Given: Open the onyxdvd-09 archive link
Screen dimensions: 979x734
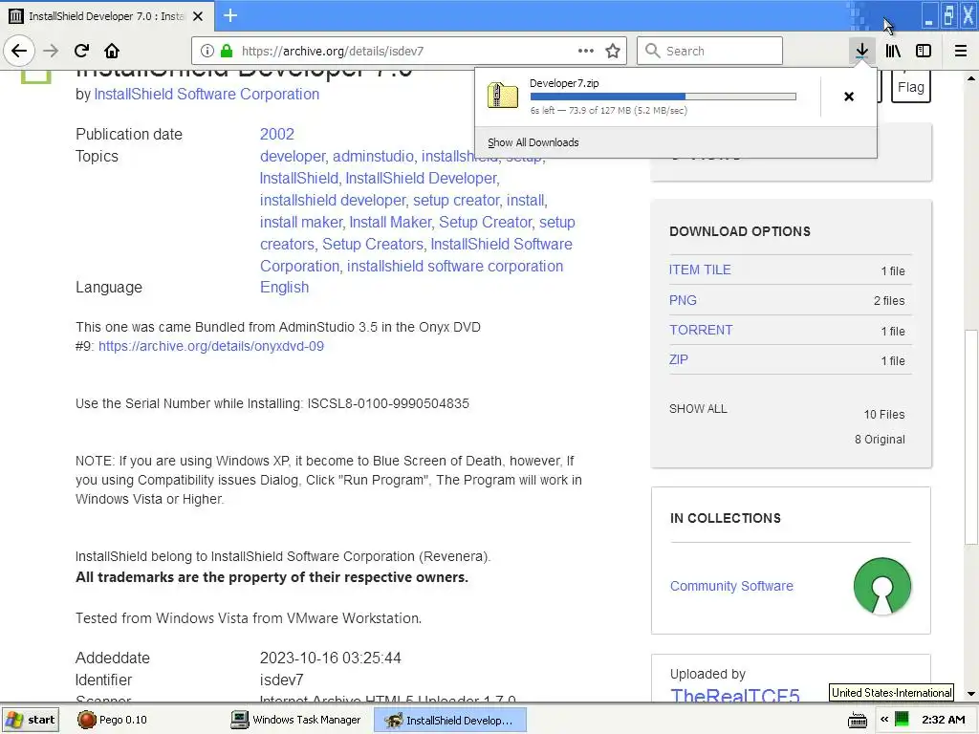Looking at the screenshot, I should coord(211,346).
